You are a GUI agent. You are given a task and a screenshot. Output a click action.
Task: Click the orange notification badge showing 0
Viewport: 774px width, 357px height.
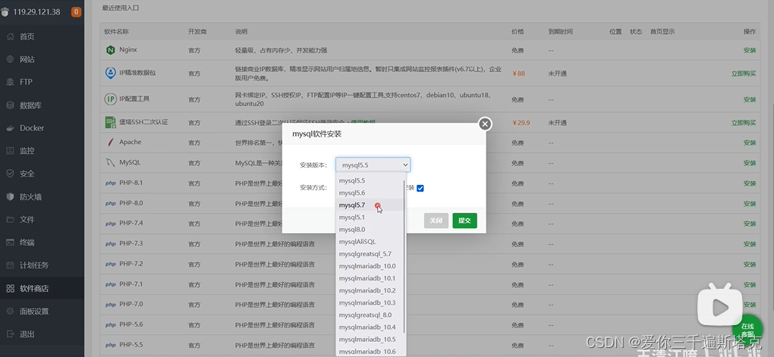click(76, 12)
